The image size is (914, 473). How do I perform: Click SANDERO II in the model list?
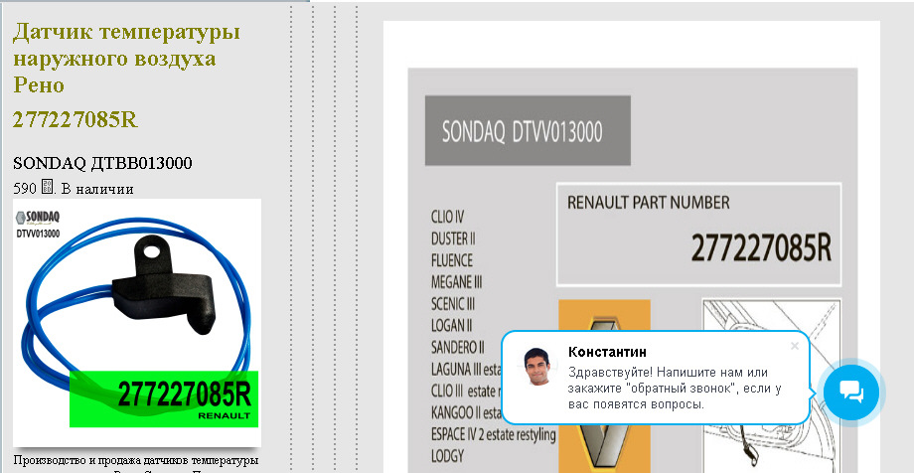tap(458, 348)
